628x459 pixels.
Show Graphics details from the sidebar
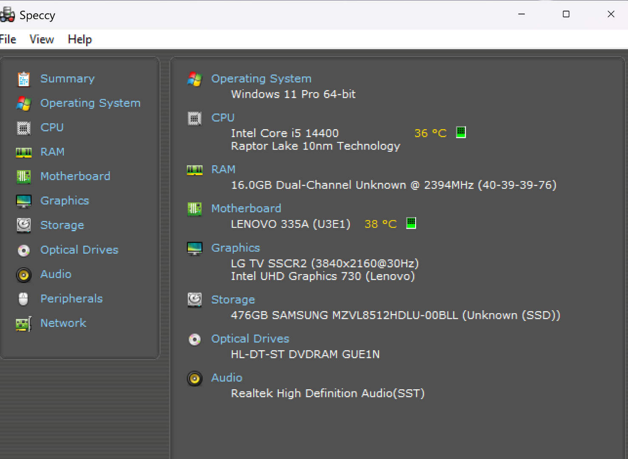point(65,201)
